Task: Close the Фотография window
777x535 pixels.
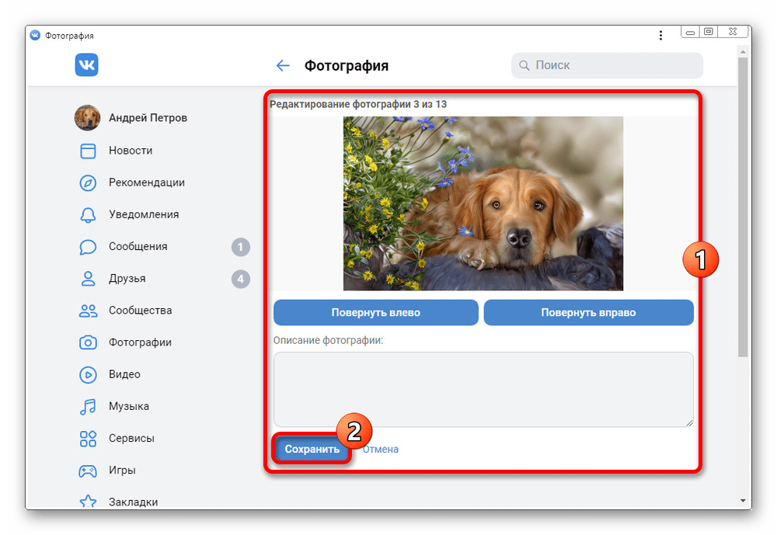Action: click(733, 32)
